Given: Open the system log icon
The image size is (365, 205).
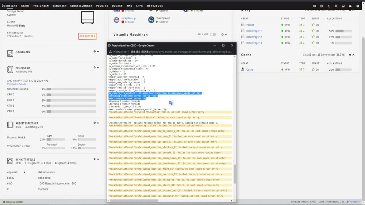Looking at the screenshot, I should pos(350,6).
